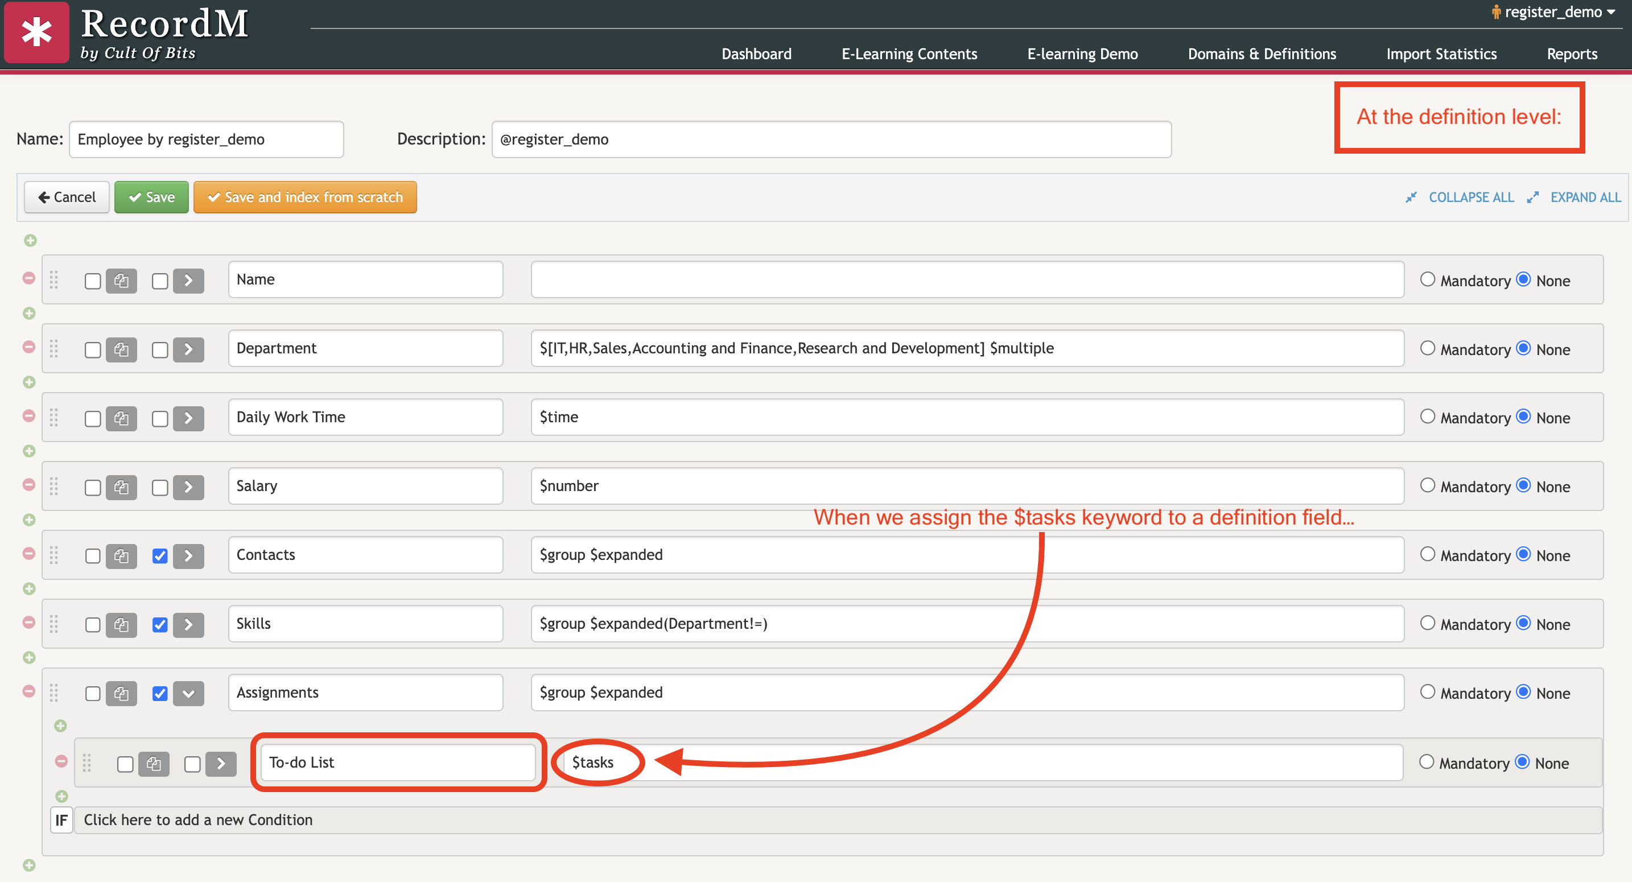Viewport: 1632px width, 882px height.
Task: Open Domains & Definitions menu
Action: tap(1262, 54)
